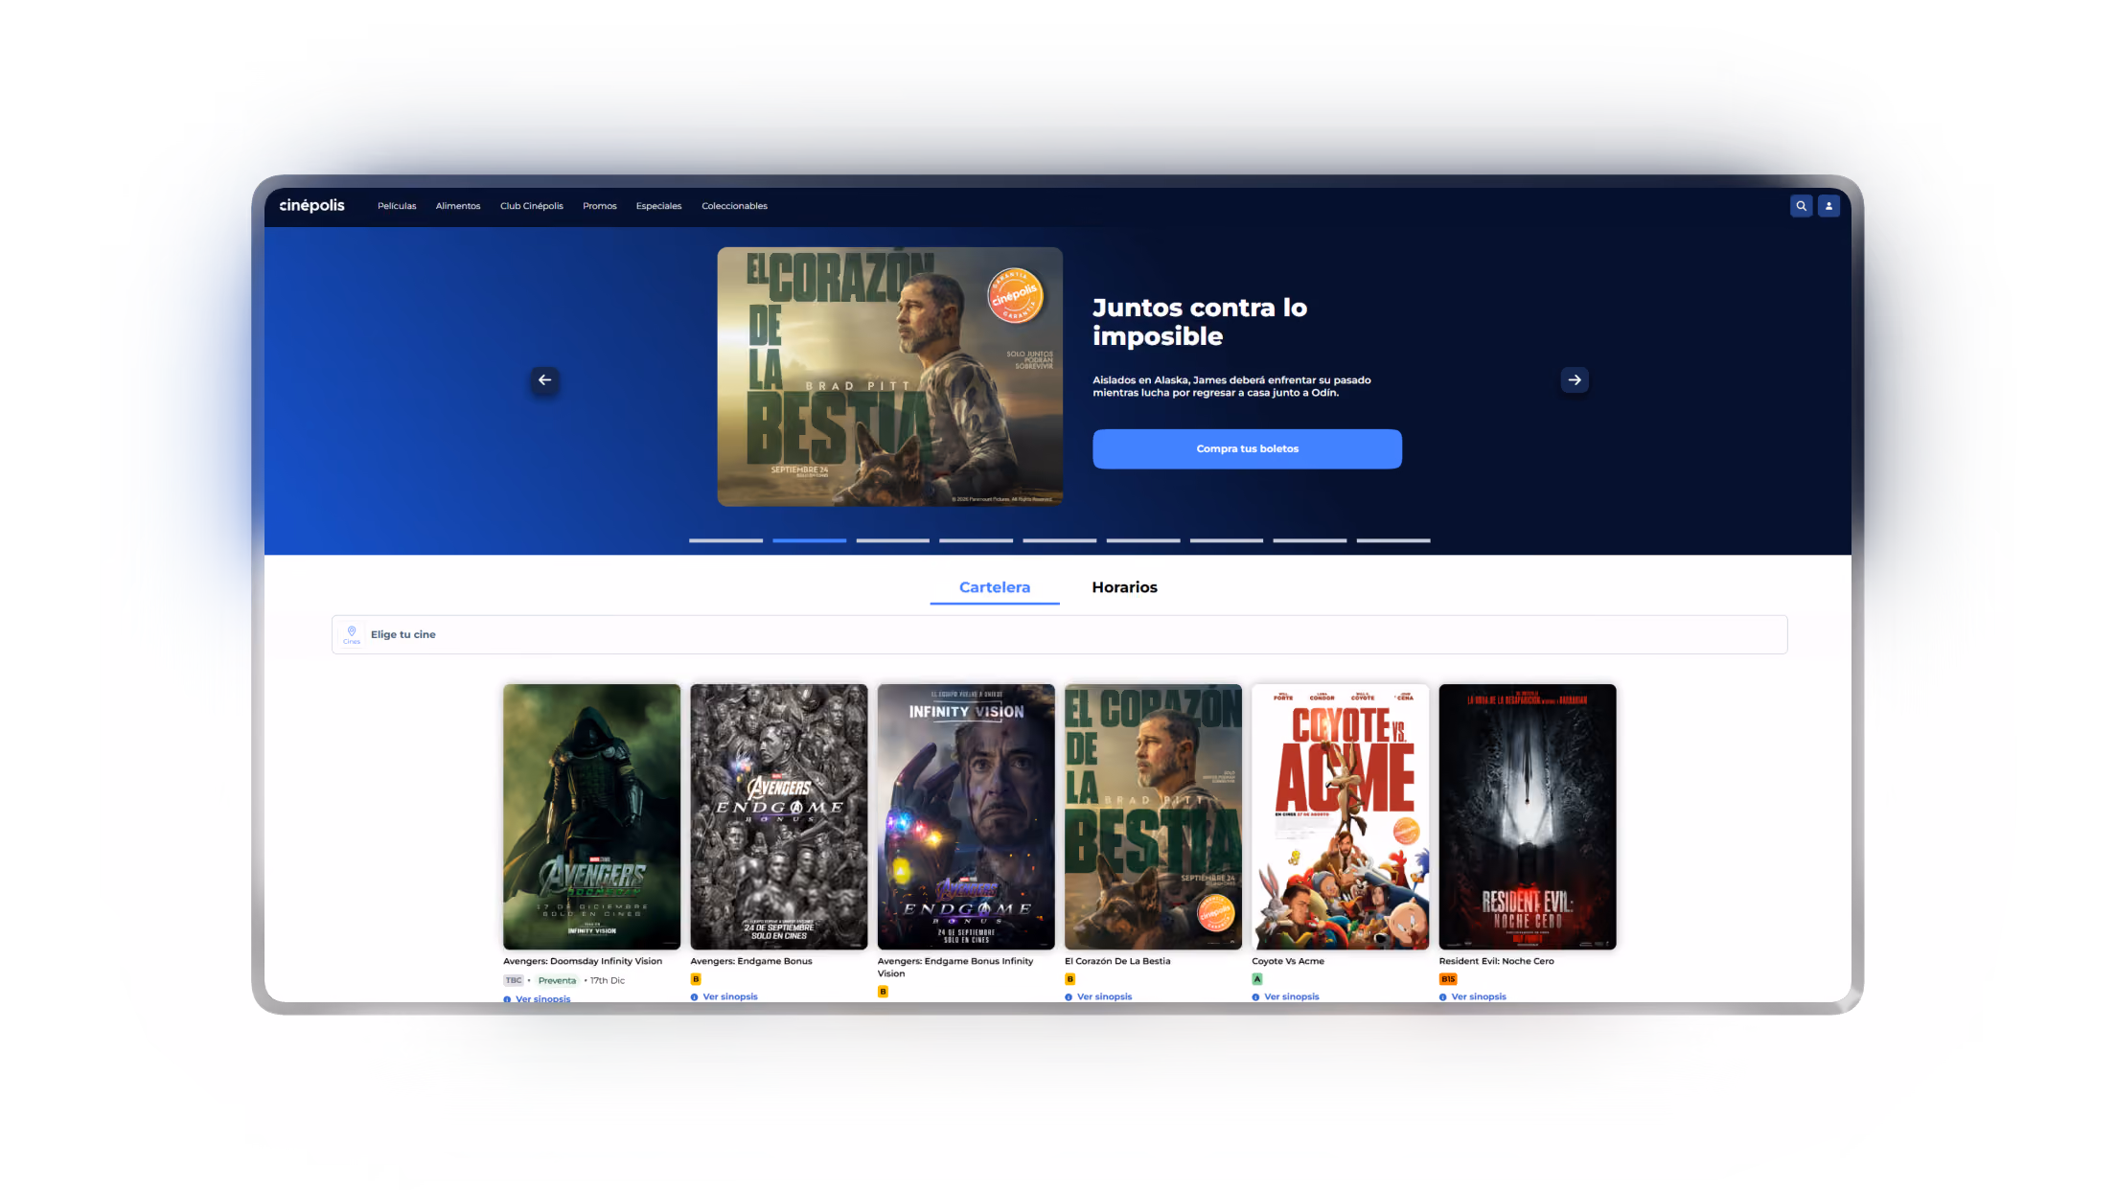Open the Elige tu cine selector

coord(1059,634)
